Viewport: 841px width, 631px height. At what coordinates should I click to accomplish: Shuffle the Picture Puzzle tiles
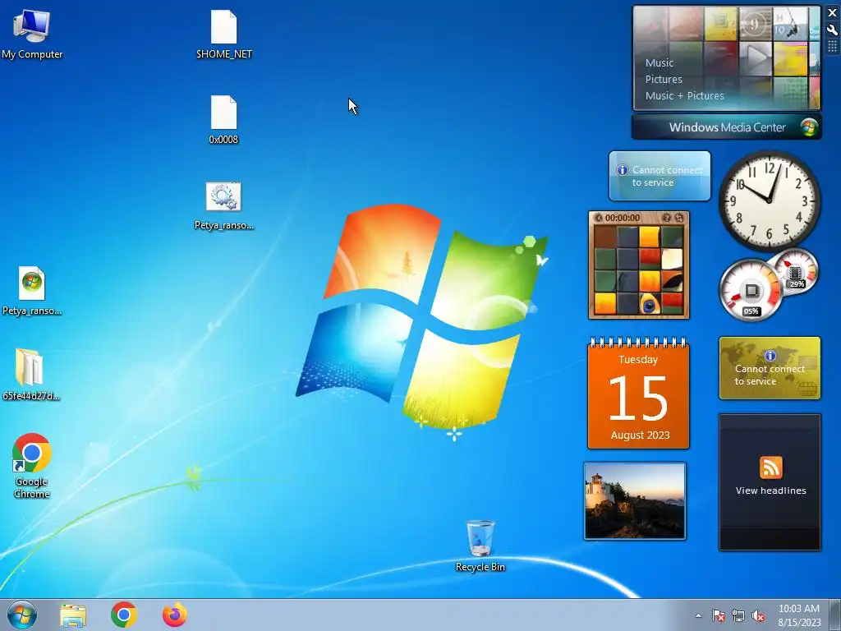[x=679, y=218]
